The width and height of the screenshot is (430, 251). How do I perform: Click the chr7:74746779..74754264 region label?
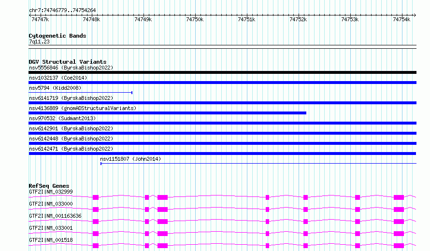tap(62, 11)
